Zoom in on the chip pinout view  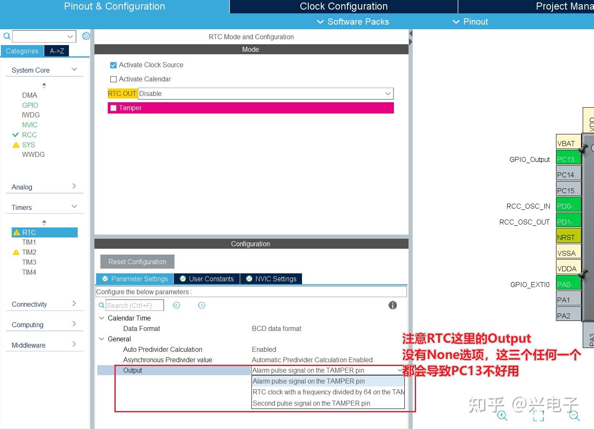502,415
